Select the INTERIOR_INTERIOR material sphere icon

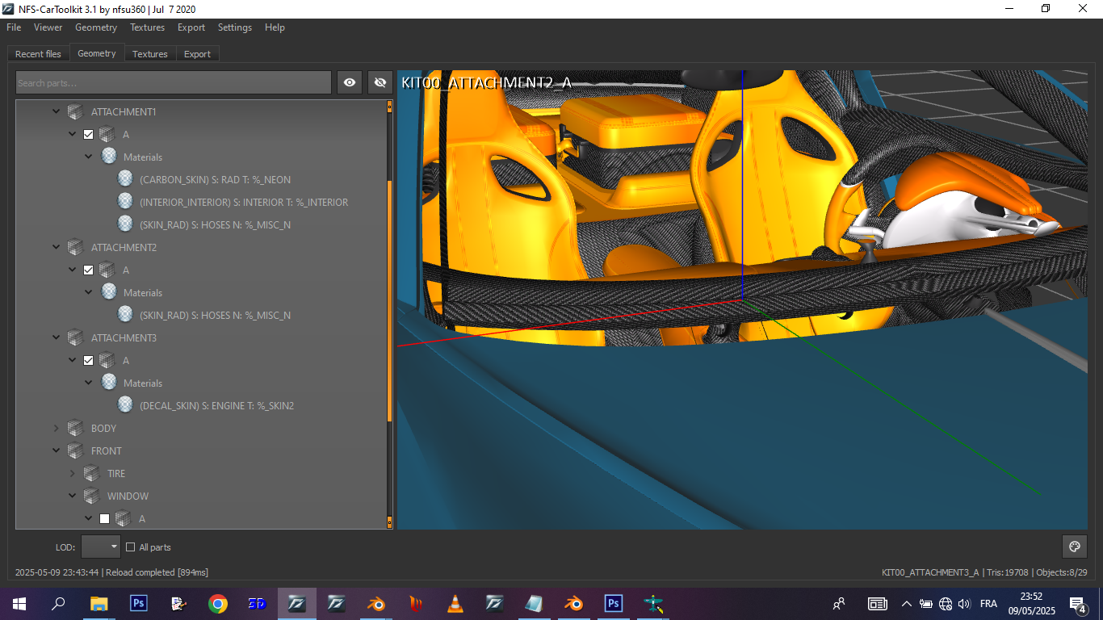124,202
